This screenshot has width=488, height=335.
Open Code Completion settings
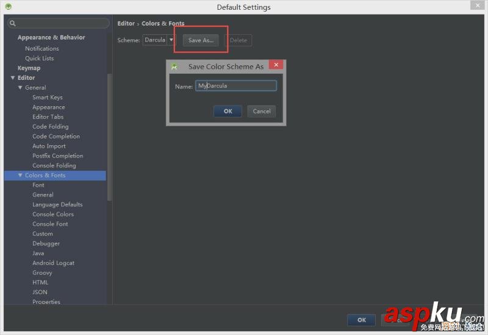tap(56, 136)
